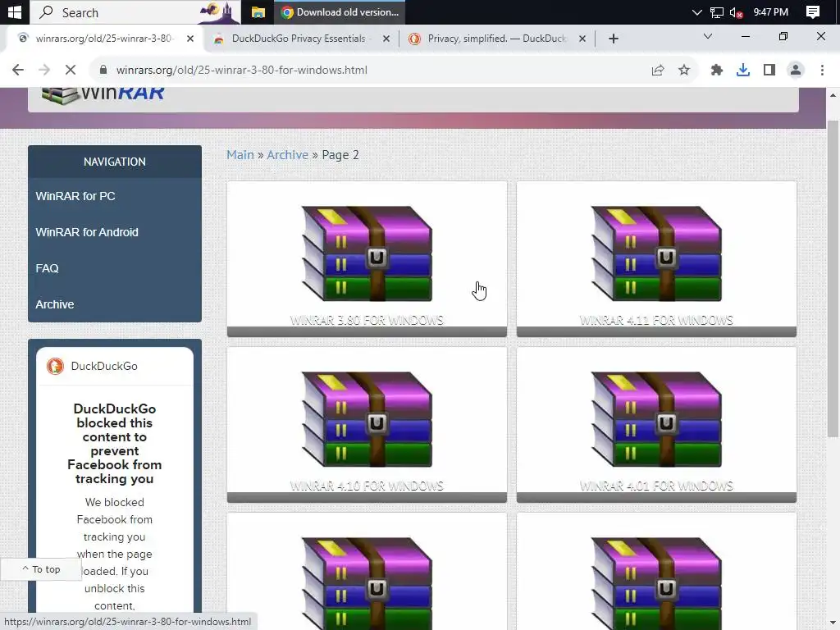
Task: Click the taskbar Search box
Action: click(135, 11)
